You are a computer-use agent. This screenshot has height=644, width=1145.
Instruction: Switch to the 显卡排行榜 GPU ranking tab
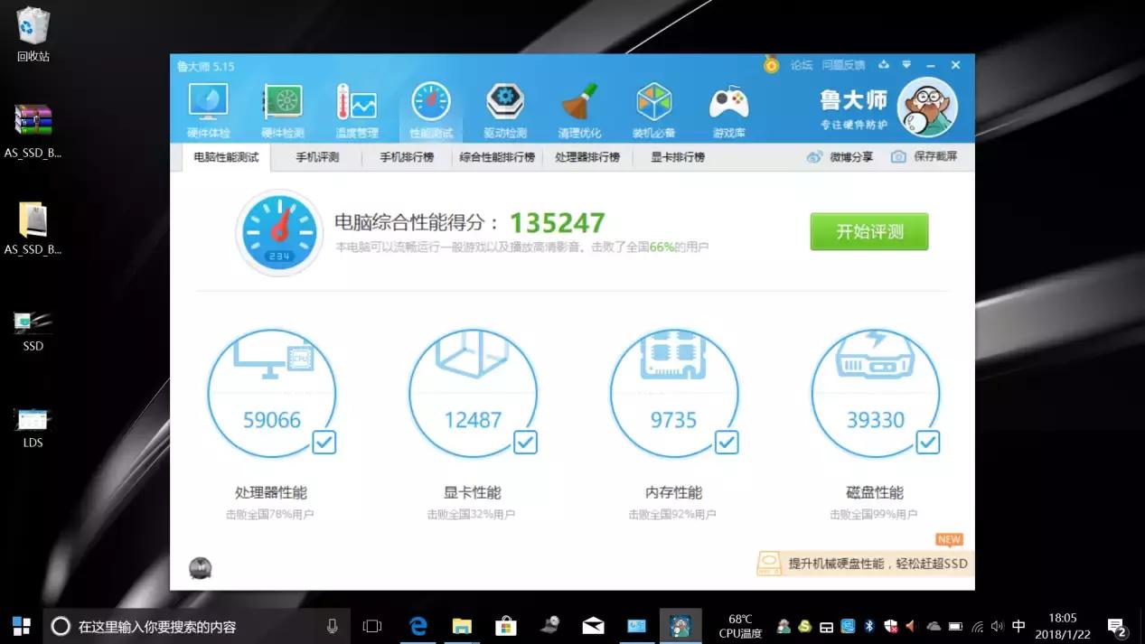tap(677, 155)
